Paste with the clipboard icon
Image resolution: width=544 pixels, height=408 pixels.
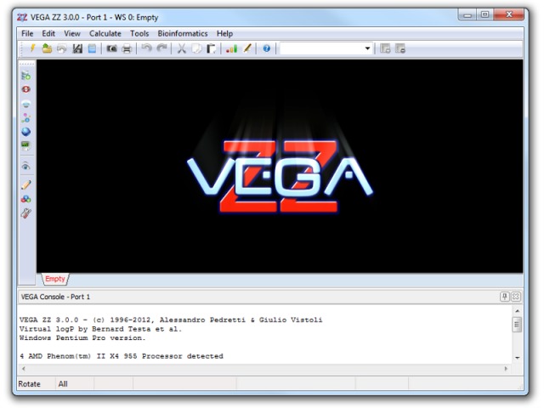211,48
